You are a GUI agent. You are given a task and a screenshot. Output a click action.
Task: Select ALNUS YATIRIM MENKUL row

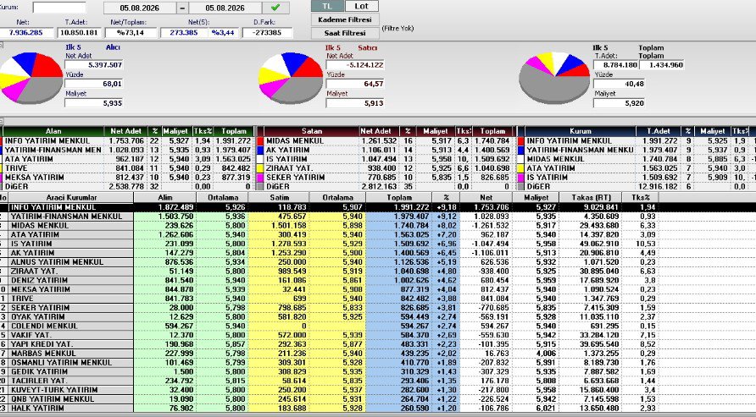pyautogui.click(x=330, y=262)
